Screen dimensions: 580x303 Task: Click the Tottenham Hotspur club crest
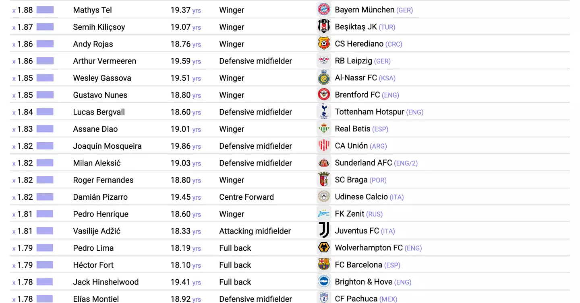coord(324,111)
